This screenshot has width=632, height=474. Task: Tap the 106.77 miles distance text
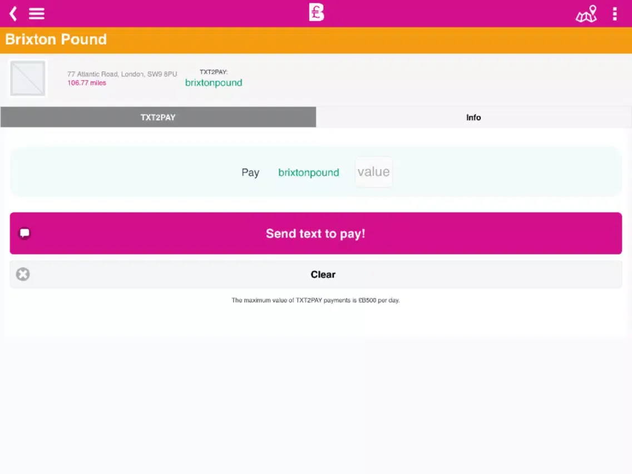coord(87,83)
